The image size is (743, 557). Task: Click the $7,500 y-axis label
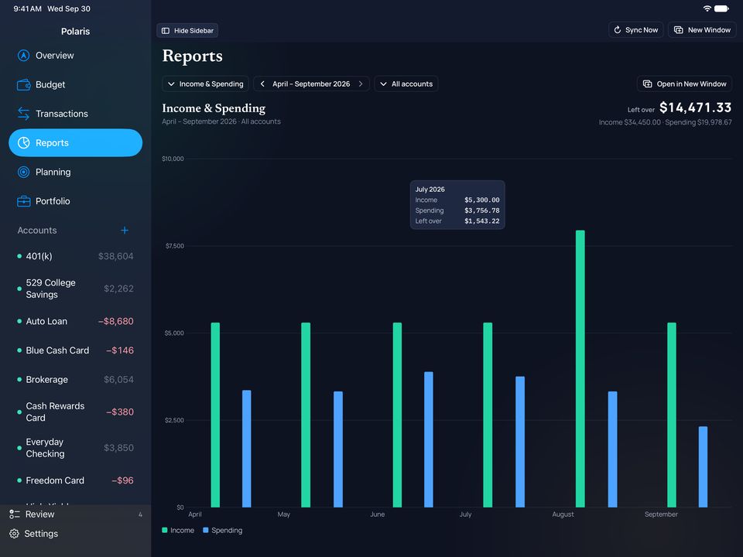click(x=174, y=246)
